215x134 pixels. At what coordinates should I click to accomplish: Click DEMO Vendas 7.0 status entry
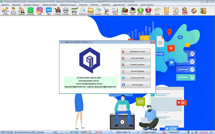pos(123,132)
